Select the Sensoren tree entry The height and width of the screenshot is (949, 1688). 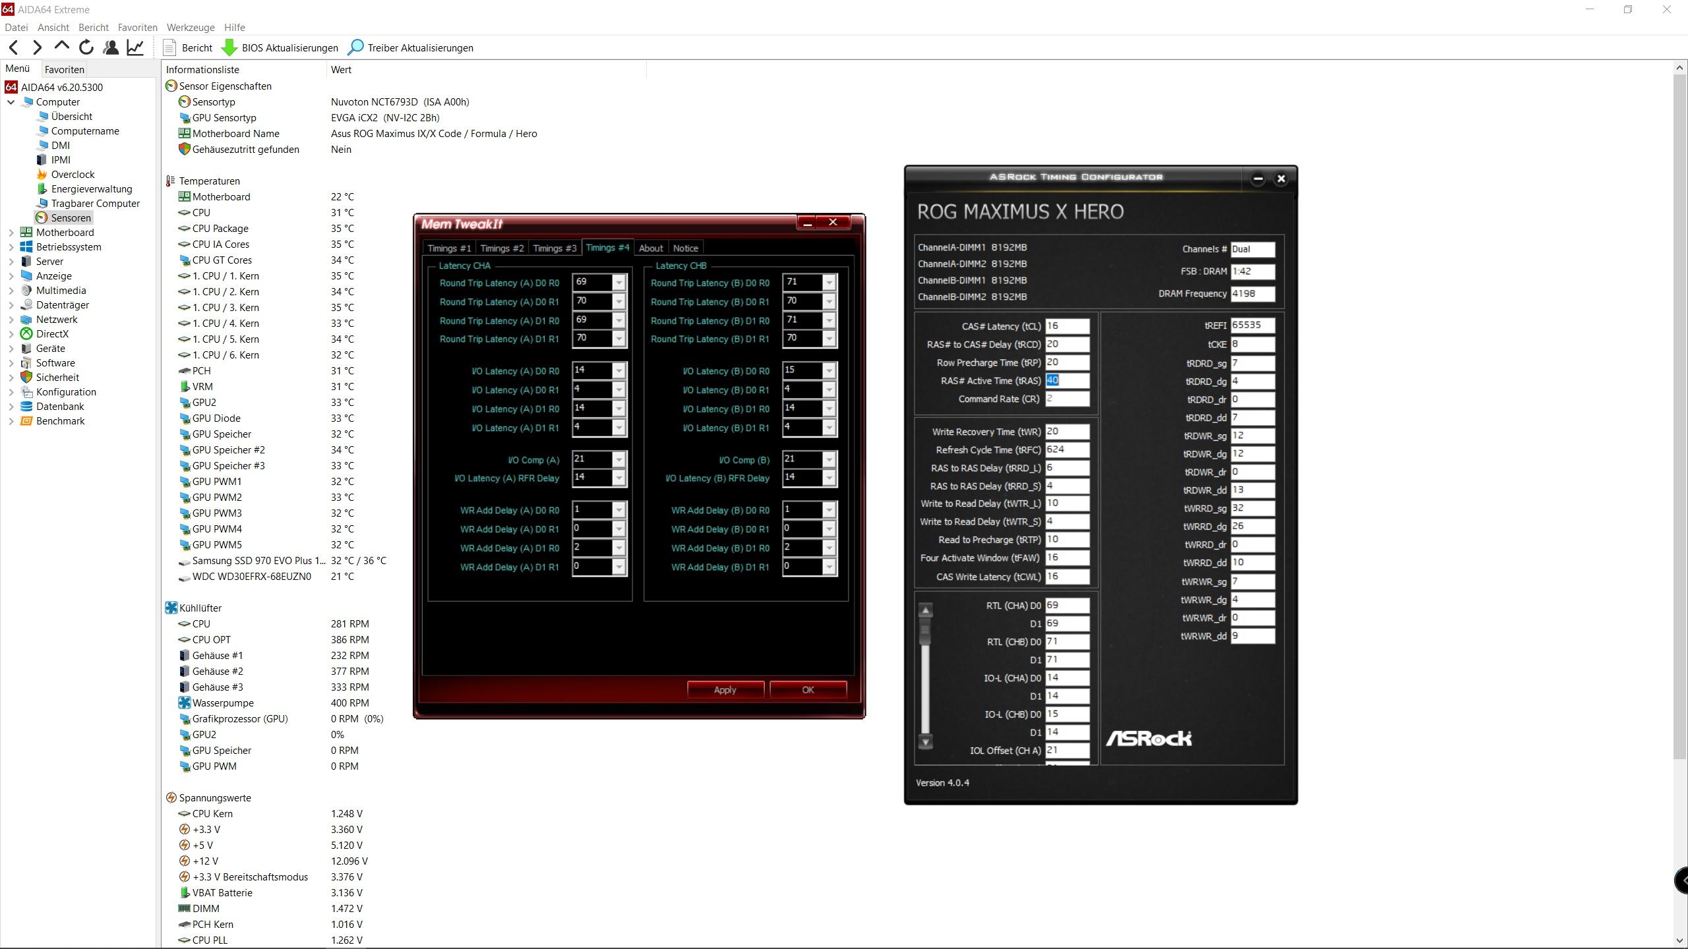tap(64, 218)
